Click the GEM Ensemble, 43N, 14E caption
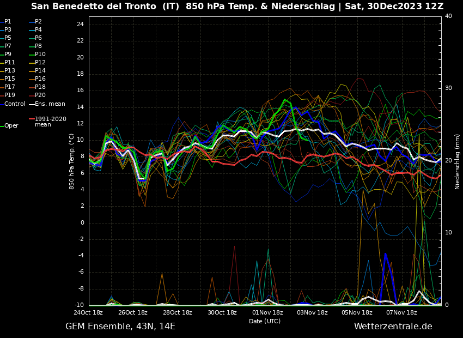This screenshot has height=338, width=463. pyautogui.click(x=120, y=327)
